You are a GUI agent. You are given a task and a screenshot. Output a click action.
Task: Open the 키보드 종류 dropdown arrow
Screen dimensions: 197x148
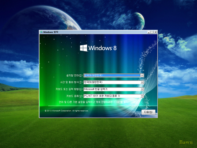(142, 96)
